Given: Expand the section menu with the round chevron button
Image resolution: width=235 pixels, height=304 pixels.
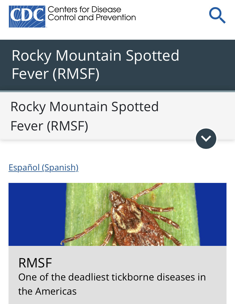Looking at the screenshot, I should coord(206,139).
